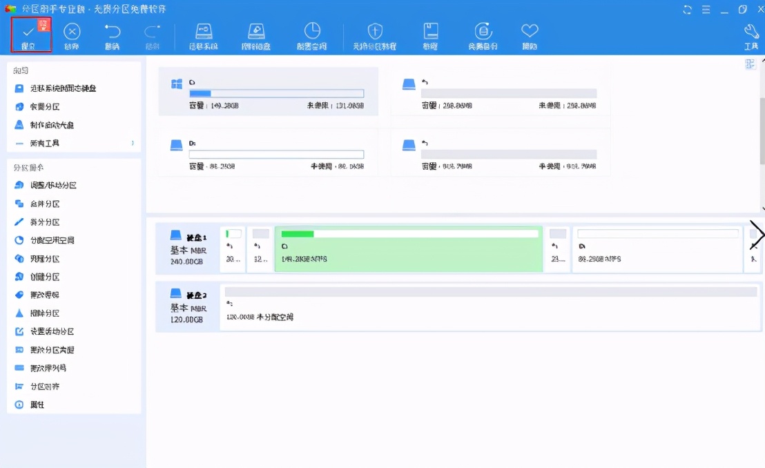Image resolution: width=765 pixels, height=468 pixels.
Task: Toggle the view-layout icon above the scrollbar
Action: point(750,64)
